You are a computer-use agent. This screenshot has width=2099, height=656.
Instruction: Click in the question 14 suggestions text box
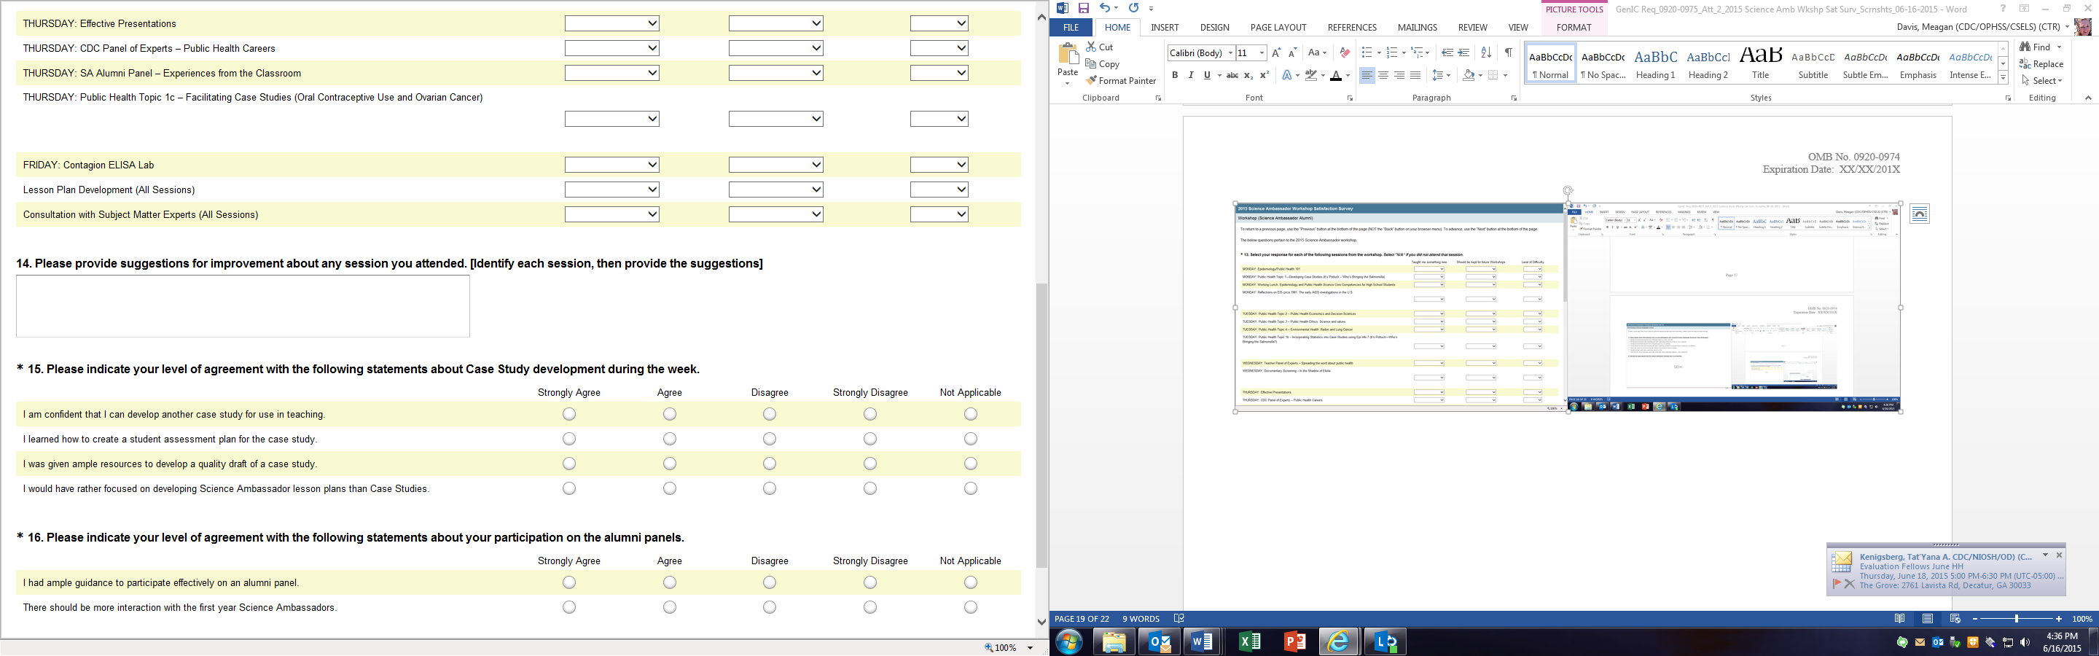coord(243,305)
